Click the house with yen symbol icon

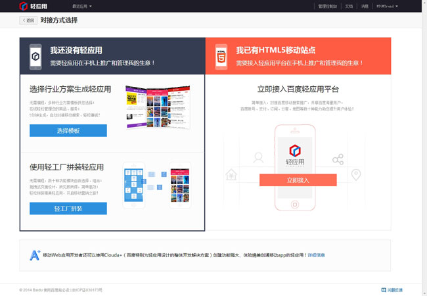click(x=231, y=175)
